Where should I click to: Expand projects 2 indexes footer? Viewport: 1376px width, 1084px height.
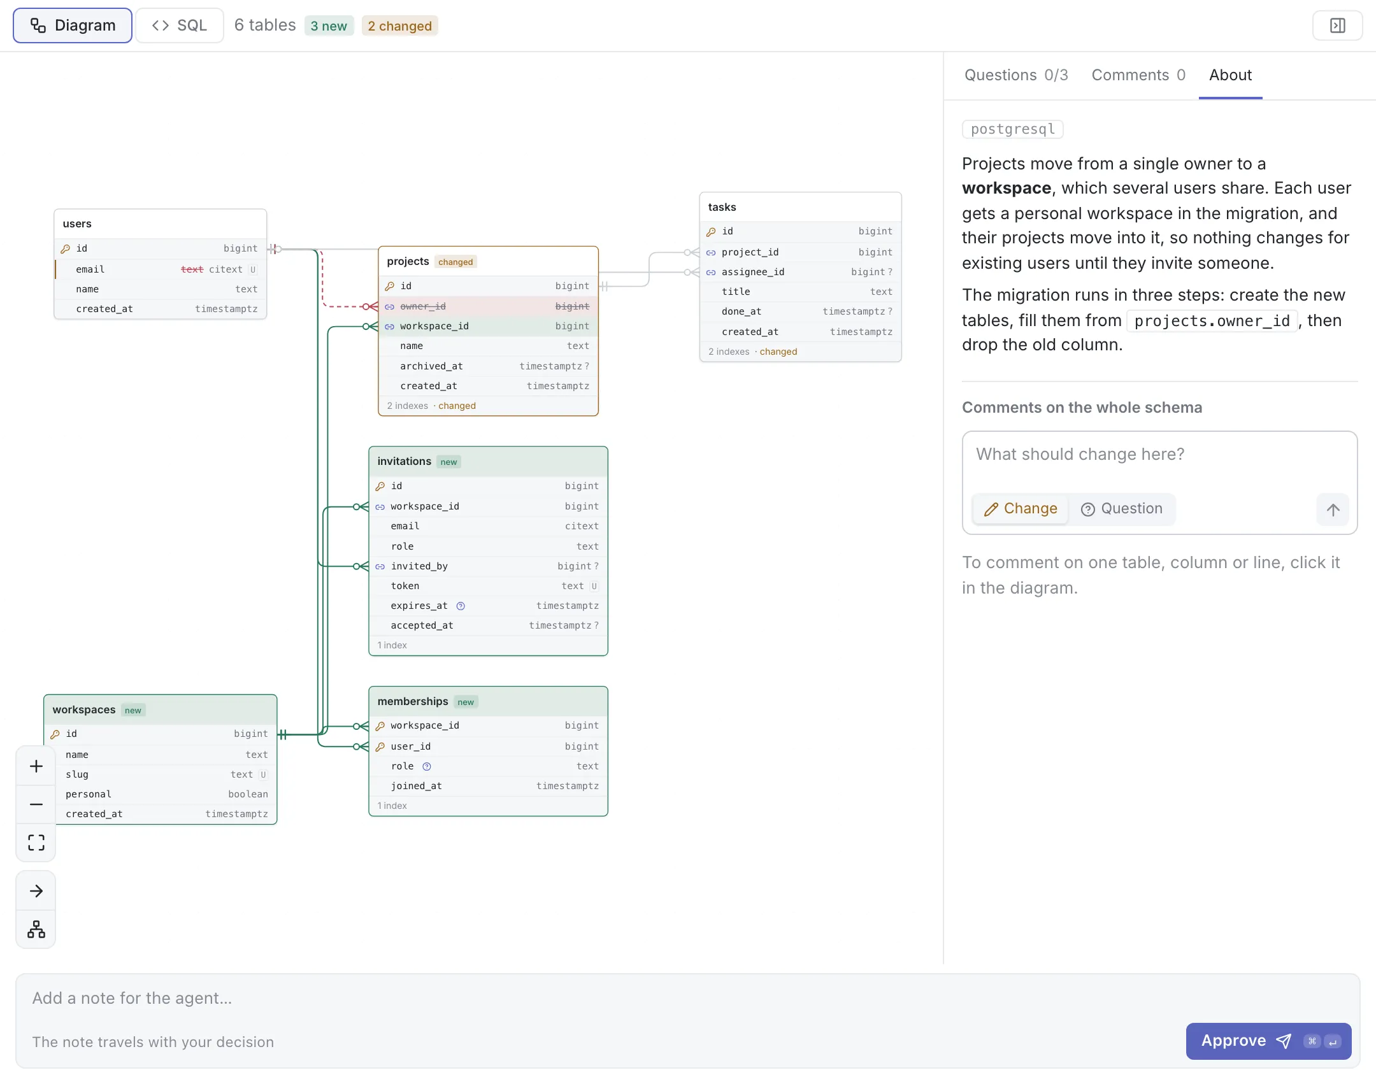(489, 406)
